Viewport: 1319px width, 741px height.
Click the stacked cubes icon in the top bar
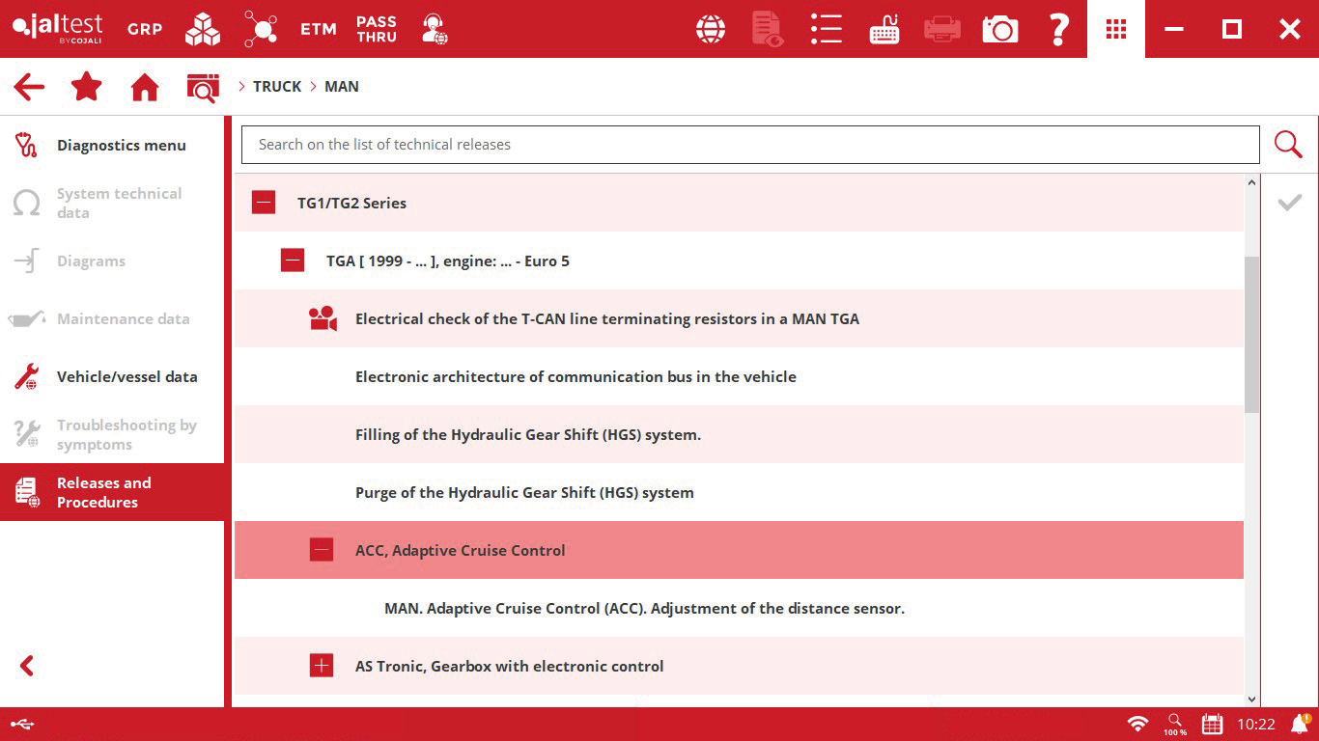tap(203, 29)
